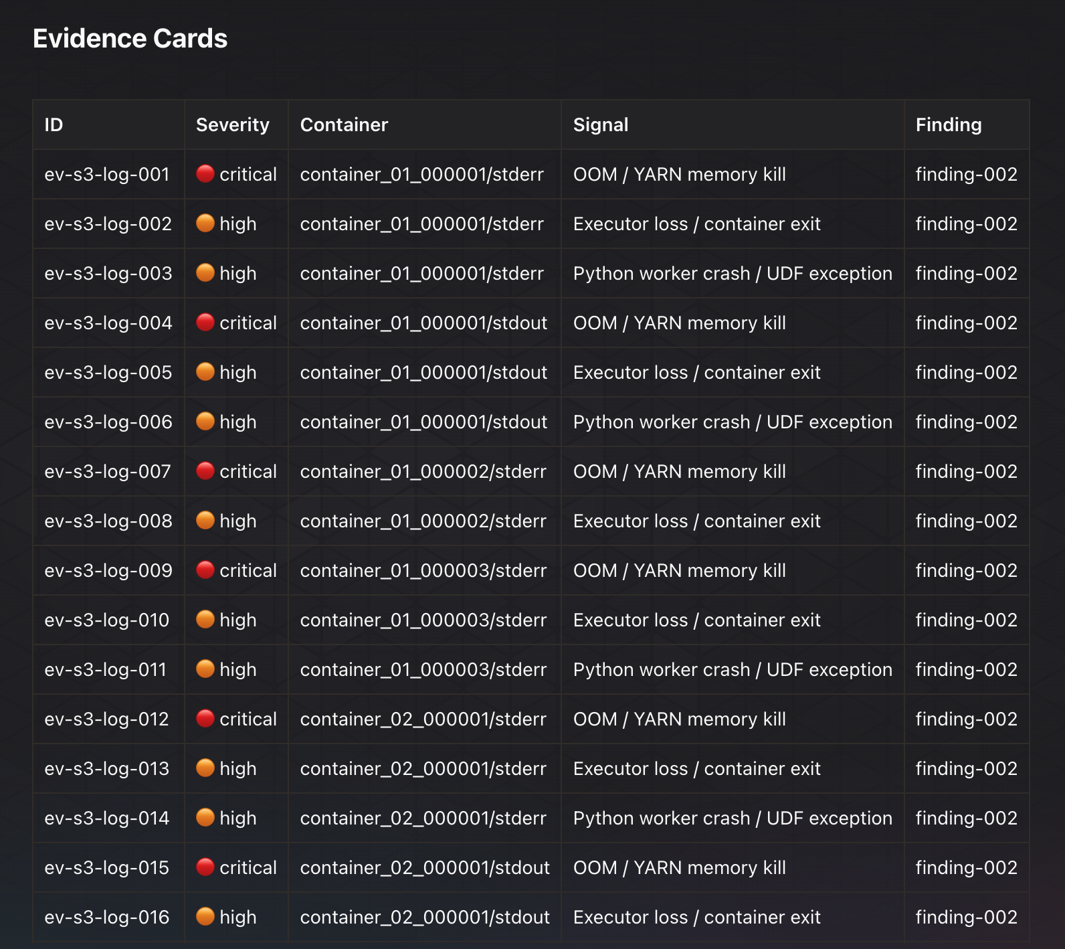
Task: Click finding-002 in row ev-s3-log-005
Action: pyautogui.click(x=967, y=372)
